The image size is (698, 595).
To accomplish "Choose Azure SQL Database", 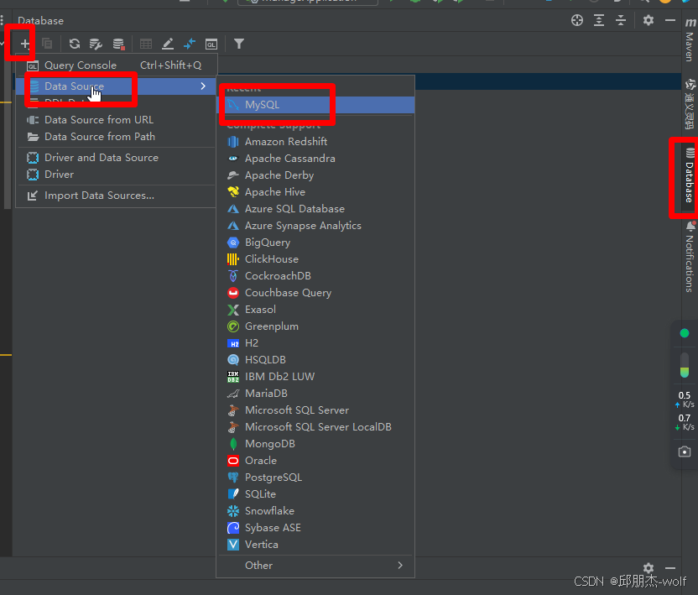I will click(315, 209).
